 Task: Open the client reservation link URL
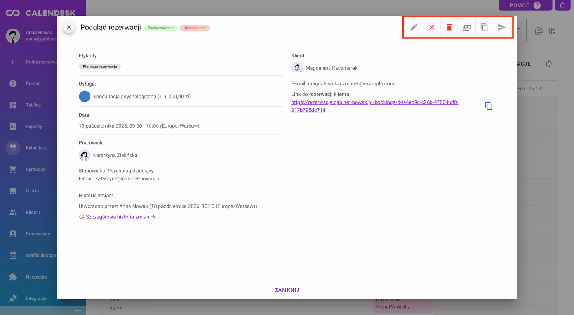[x=375, y=106]
